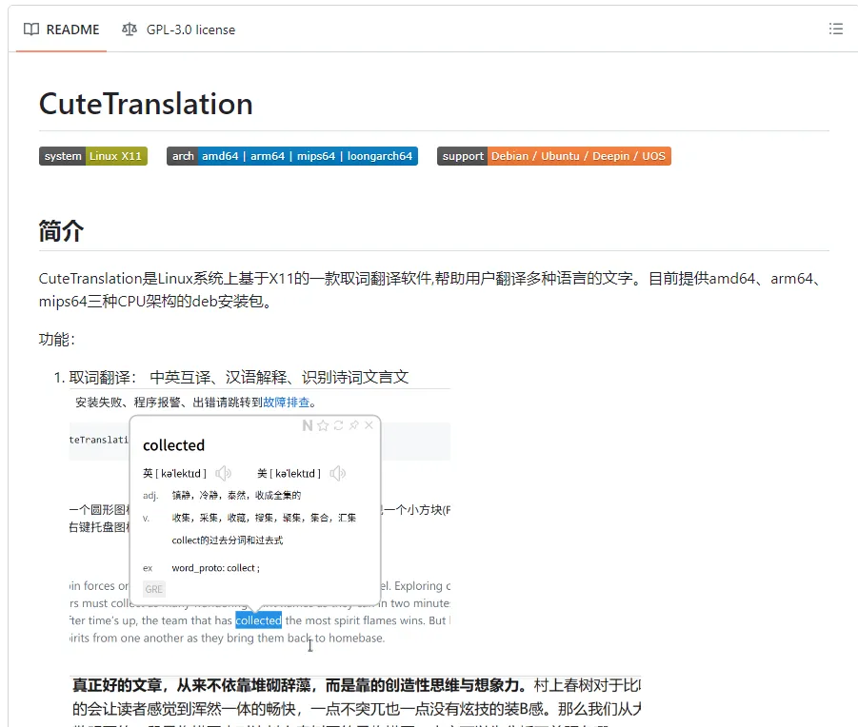
Task: Switch to GPL-3.0 license tab
Action: [x=178, y=29]
